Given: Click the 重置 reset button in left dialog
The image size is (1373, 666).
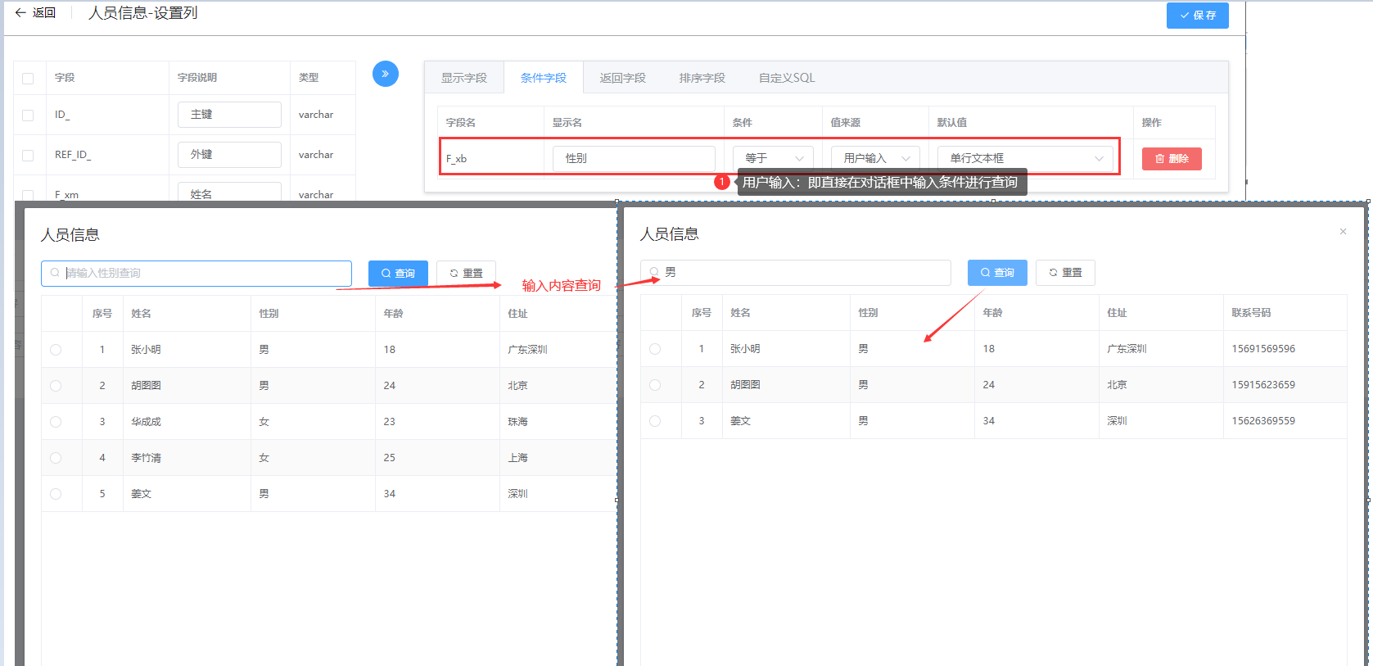Looking at the screenshot, I should (x=466, y=274).
